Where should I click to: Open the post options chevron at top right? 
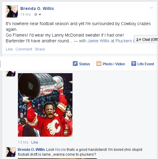click(152, 8)
